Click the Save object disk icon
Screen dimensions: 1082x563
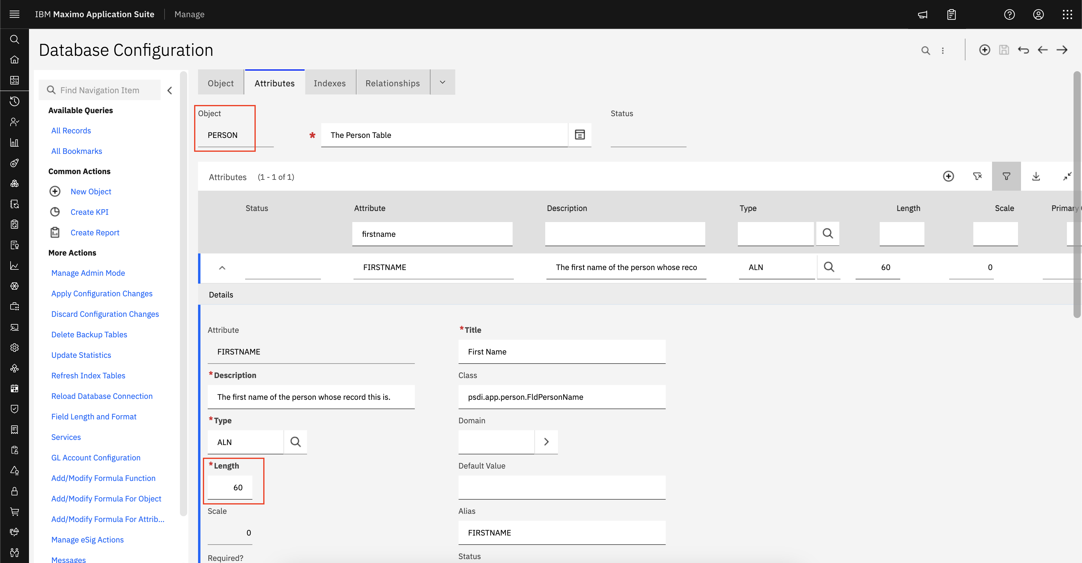[1004, 50]
